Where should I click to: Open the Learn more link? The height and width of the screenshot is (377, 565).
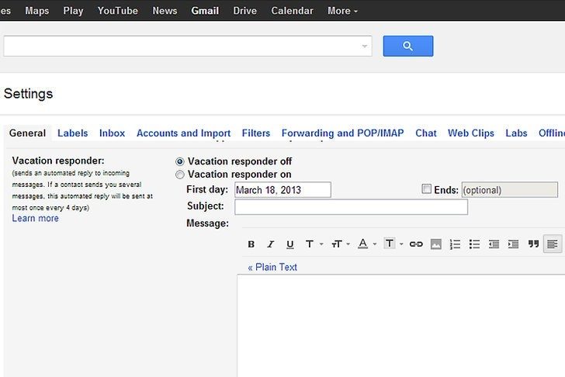35,219
